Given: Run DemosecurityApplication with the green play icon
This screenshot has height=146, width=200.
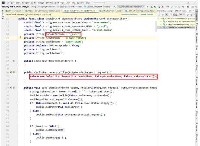Looking at the screenshot, I should (148, 7).
